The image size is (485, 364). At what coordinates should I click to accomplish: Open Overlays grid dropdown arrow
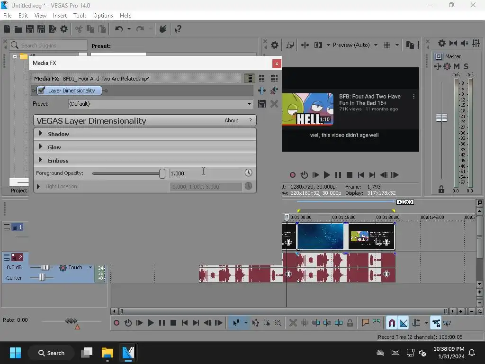tap(397, 45)
